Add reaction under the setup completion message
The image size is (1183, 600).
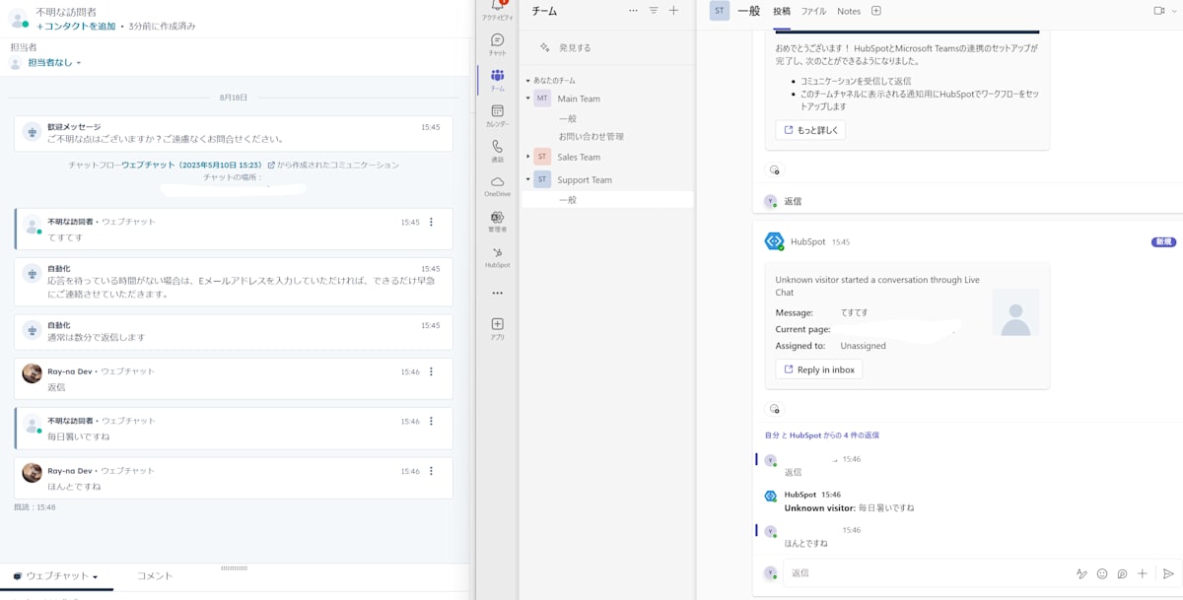[774, 169]
